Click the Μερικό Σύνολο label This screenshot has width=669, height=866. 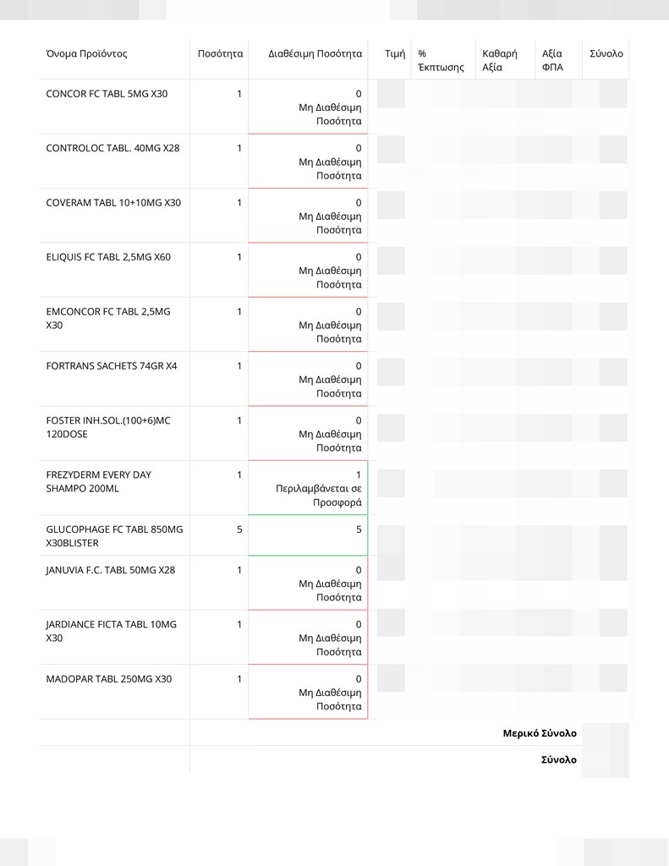click(540, 733)
